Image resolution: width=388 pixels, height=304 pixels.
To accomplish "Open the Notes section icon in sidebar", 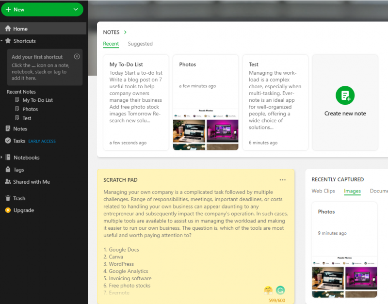I will 8,128.
